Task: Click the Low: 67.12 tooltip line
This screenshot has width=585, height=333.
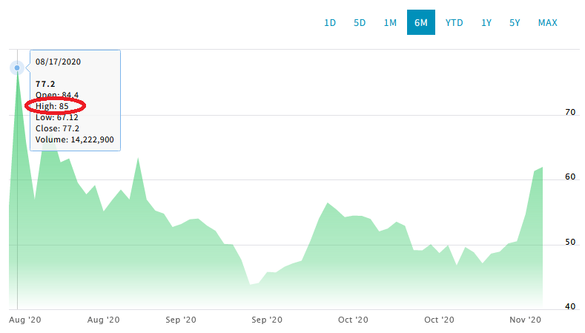Action: tap(57, 117)
